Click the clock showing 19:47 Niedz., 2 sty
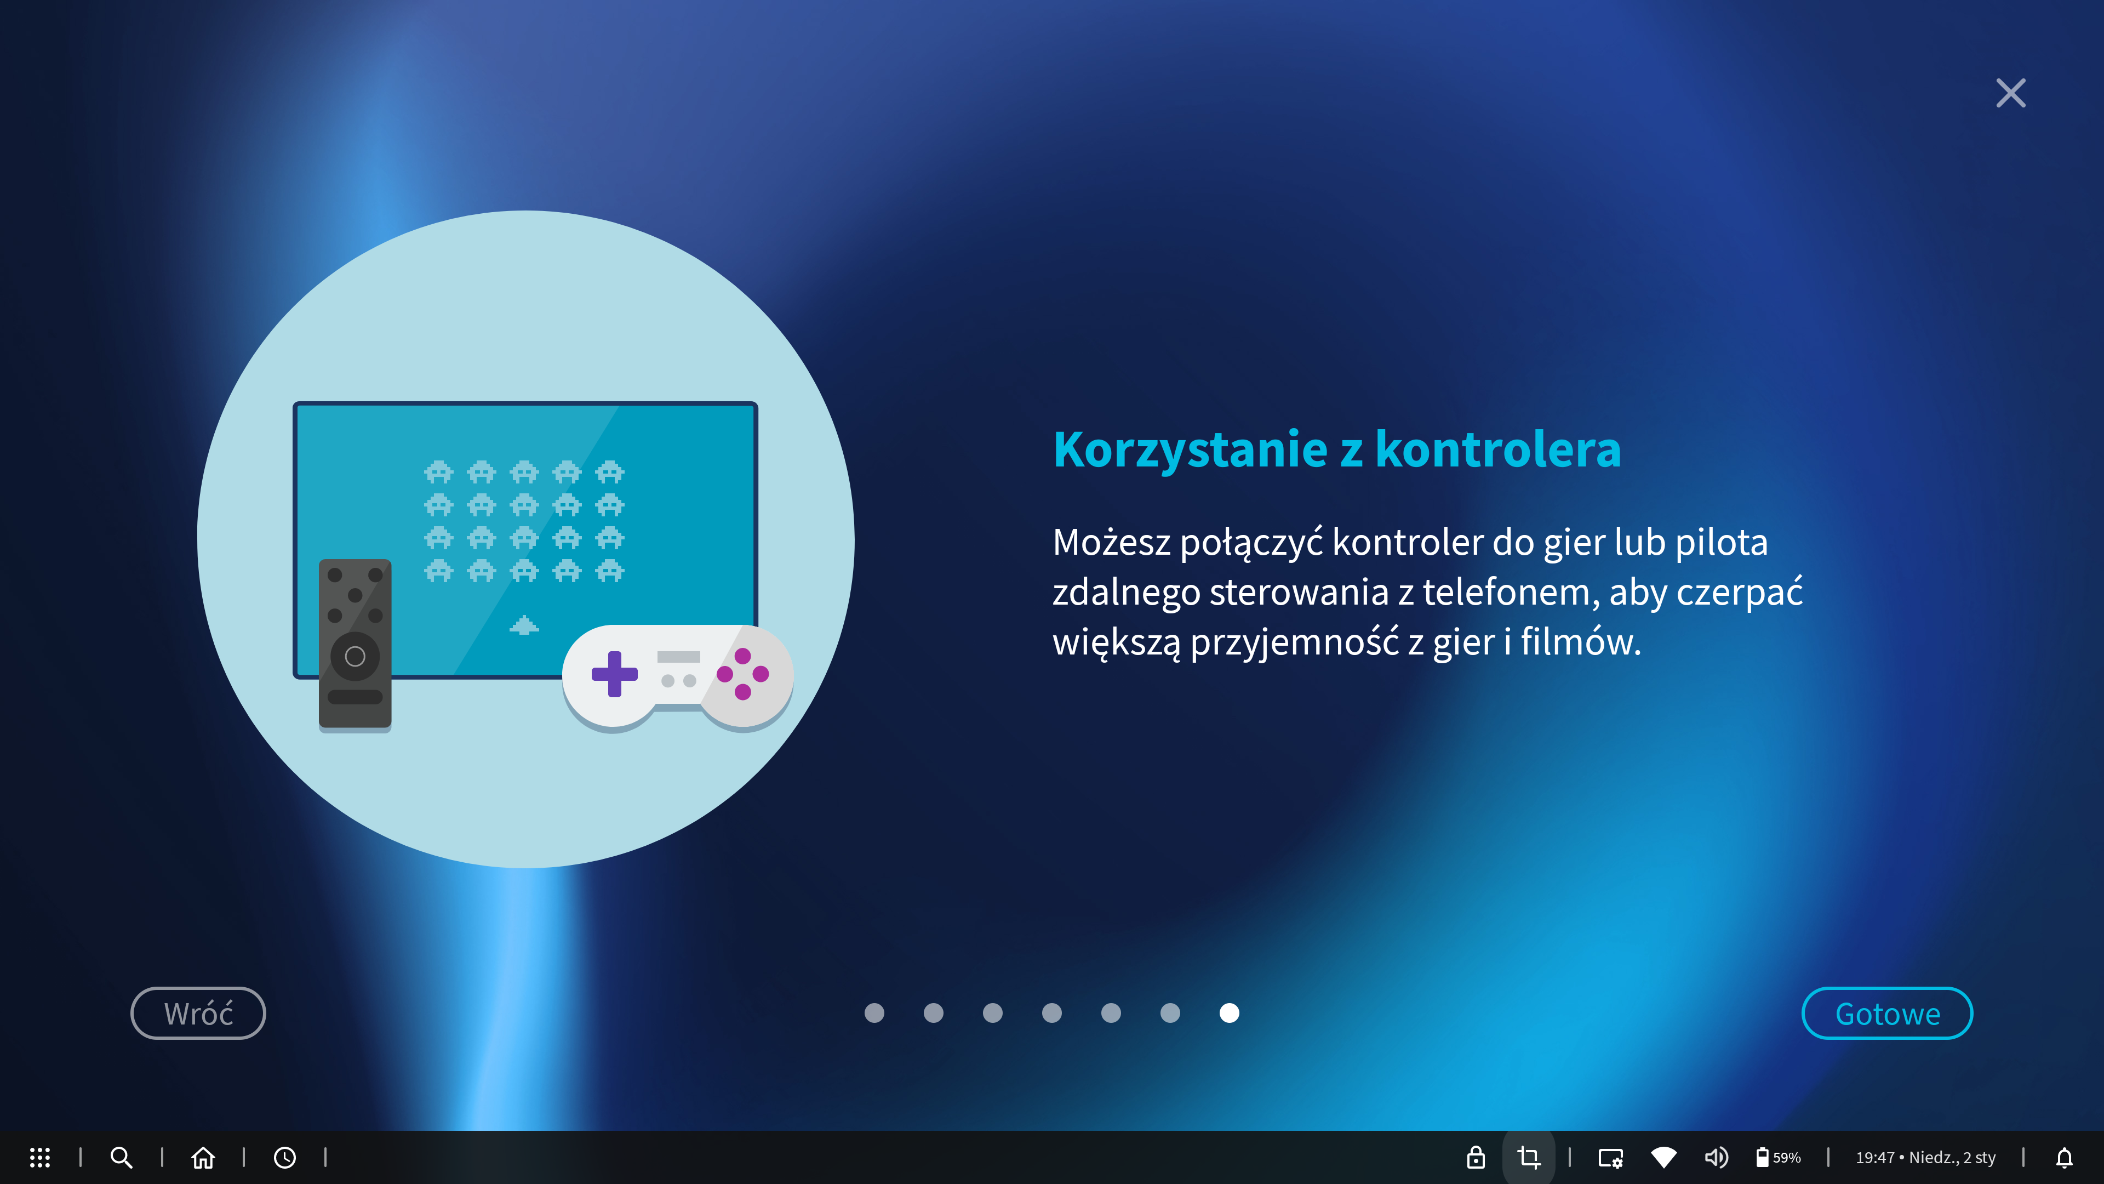Image resolution: width=2104 pixels, height=1184 pixels. 1925,1157
